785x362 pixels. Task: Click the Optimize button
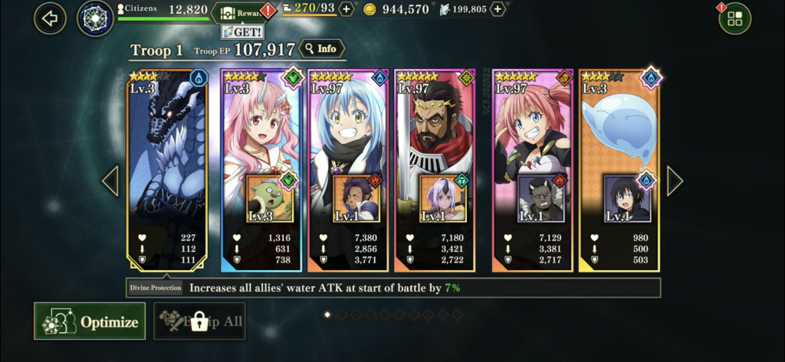click(x=90, y=321)
